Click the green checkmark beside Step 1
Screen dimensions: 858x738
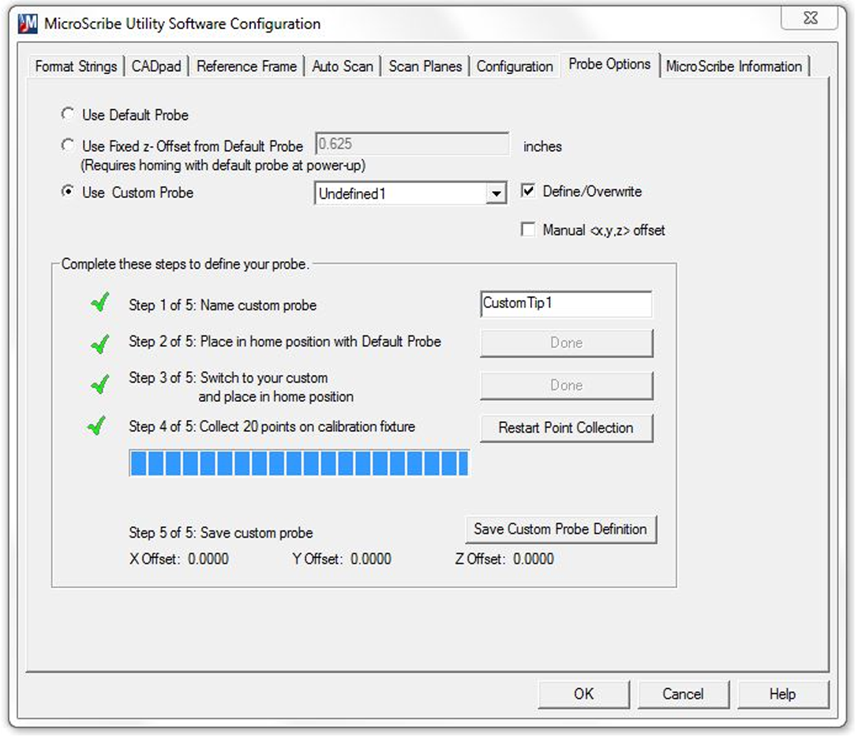100,302
